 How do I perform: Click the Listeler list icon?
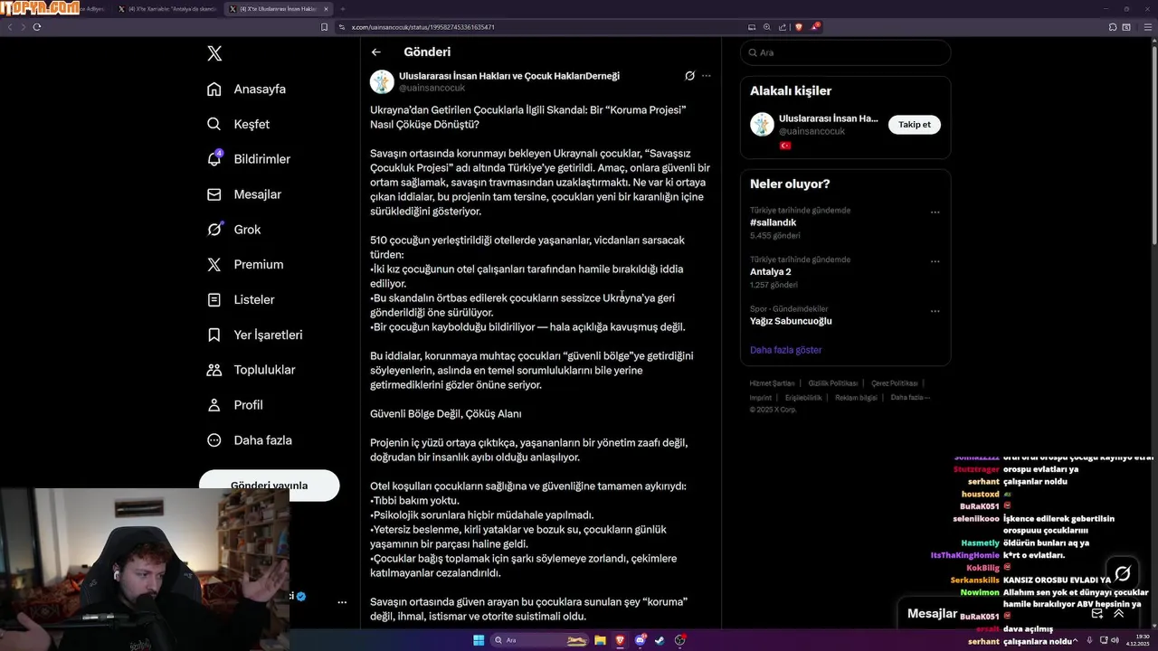pos(214,299)
